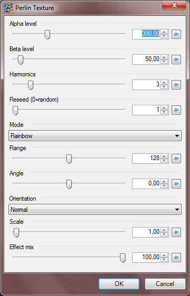Reset Effect mix with its arrow icon
Image resolution: width=190 pixels, height=296 pixels.
[176, 258]
